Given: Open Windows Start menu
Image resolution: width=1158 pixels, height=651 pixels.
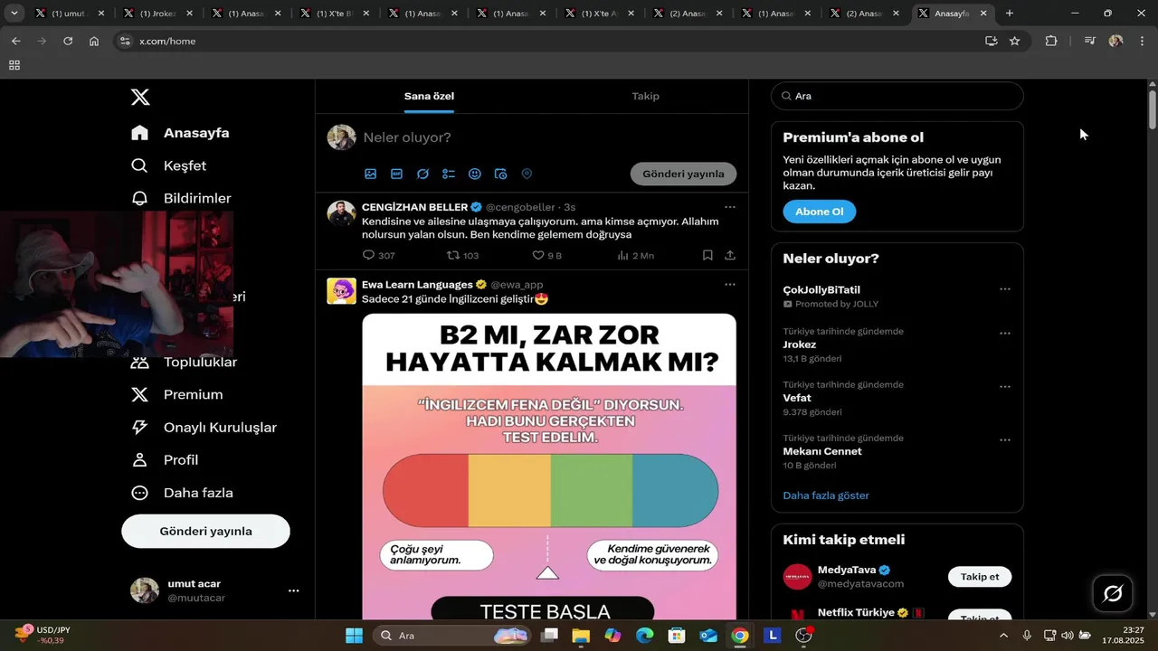Looking at the screenshot, I should (x=354, y=636).
